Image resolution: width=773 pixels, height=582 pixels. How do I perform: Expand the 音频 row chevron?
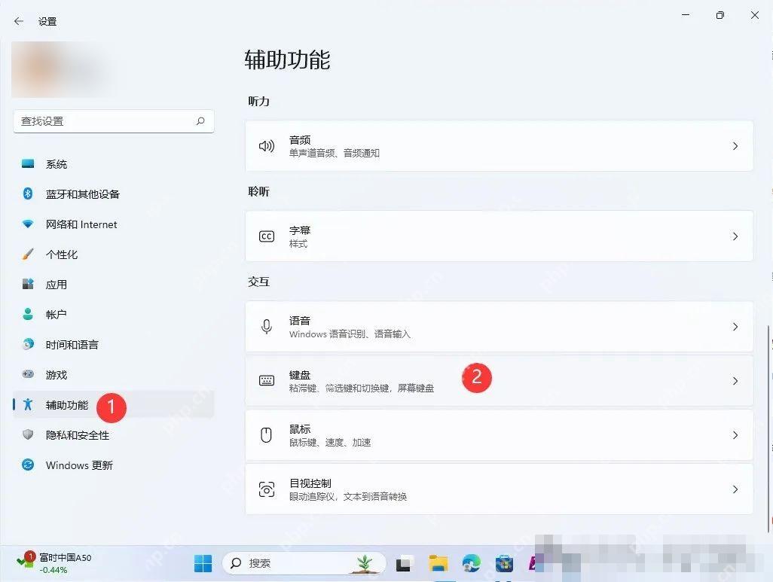735,146
